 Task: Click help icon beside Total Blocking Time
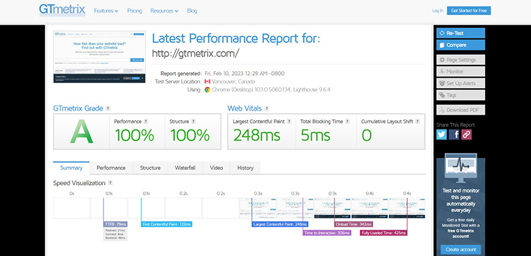pos(347,121)
